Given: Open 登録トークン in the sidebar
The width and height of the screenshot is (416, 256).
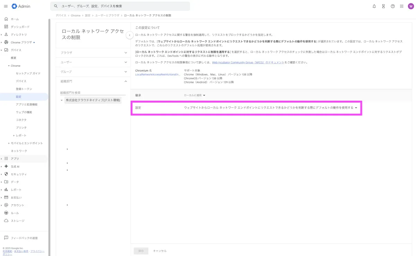Looking at the screenshot, I should [24, 89].
